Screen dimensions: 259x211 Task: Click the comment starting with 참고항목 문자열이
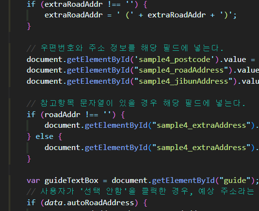136,104
